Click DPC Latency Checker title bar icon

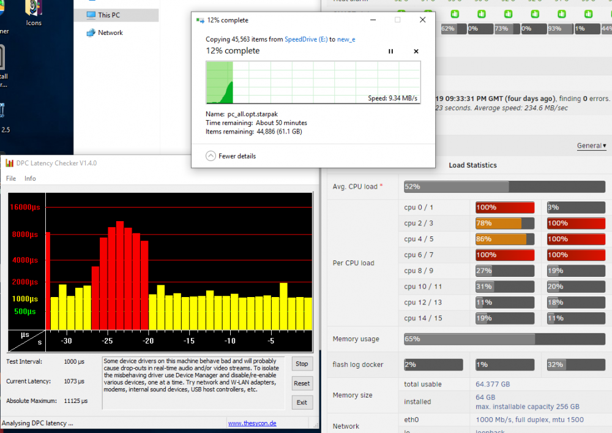[x=9, y=163]
